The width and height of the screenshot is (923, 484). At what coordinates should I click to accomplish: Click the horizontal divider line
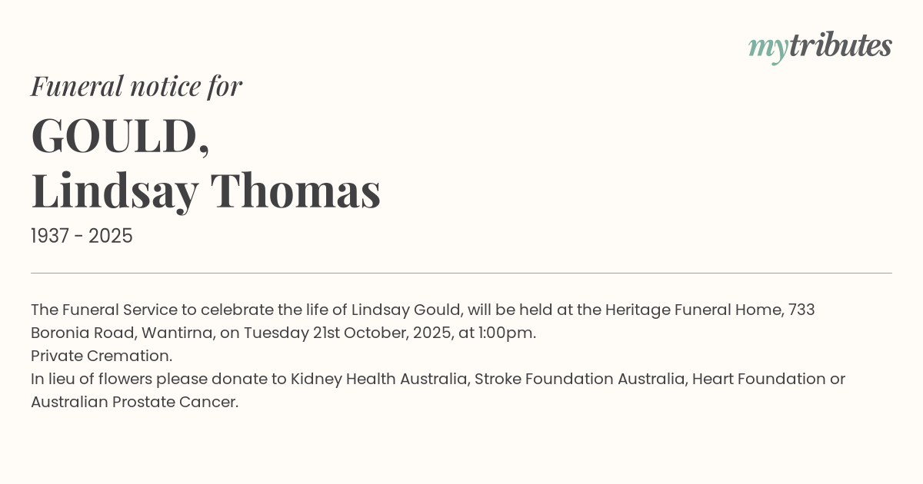(x=461, y=273)
